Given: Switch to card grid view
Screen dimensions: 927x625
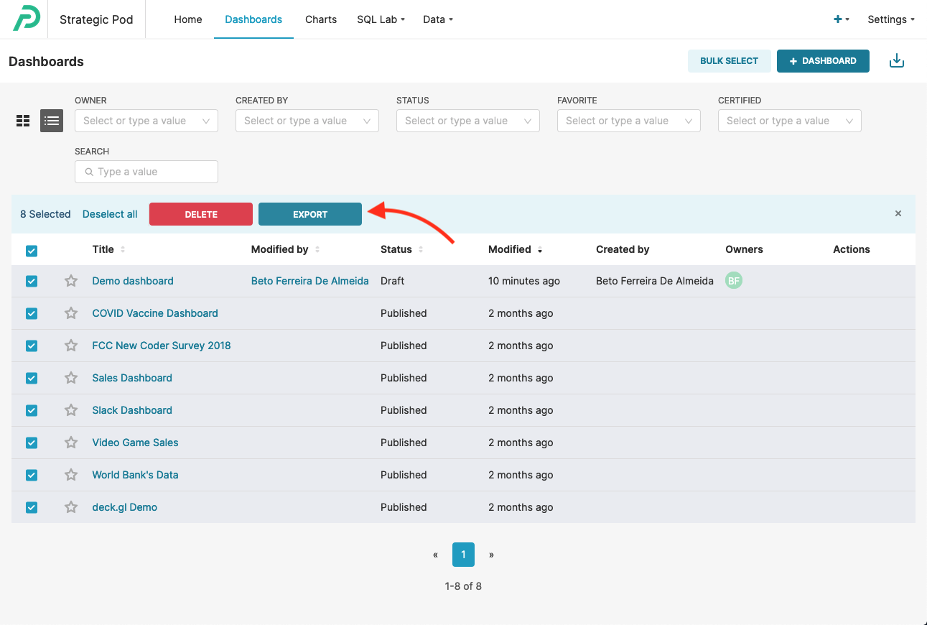Looking at the screenshot, I should 23,121.
